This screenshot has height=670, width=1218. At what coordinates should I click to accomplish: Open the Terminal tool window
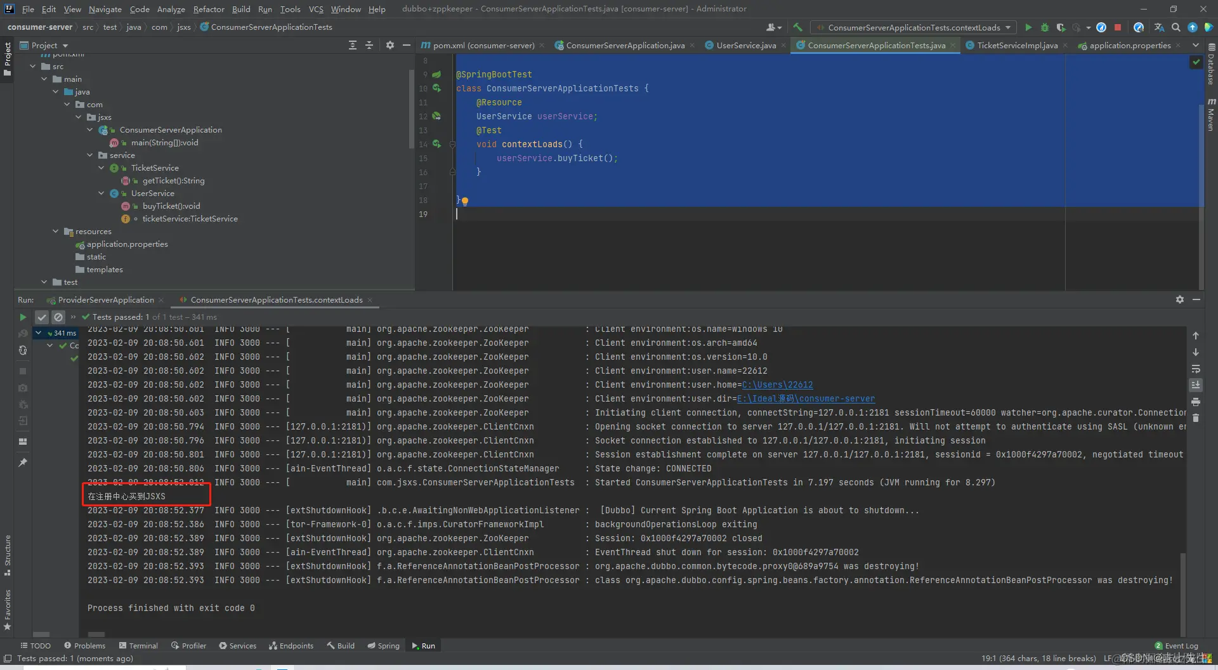point(138,645)
